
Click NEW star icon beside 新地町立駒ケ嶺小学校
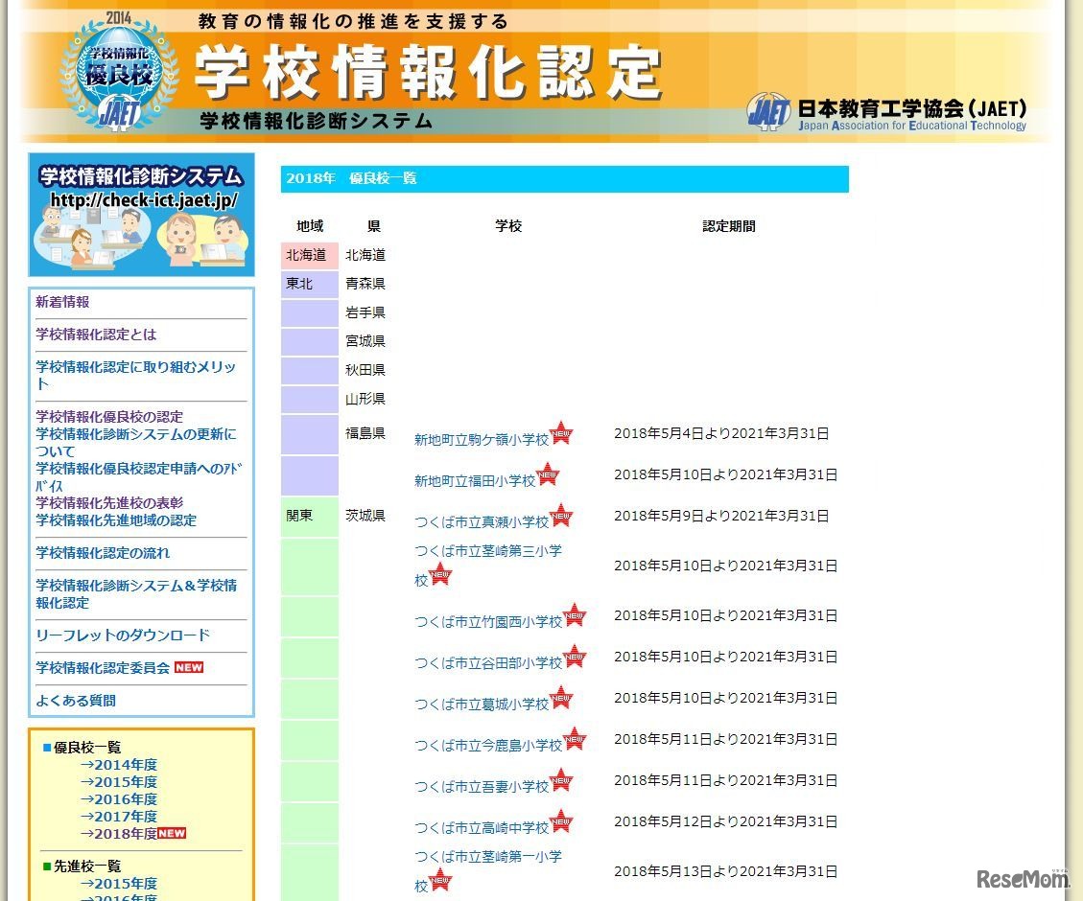pyautogui.click(x=561, y=433)
